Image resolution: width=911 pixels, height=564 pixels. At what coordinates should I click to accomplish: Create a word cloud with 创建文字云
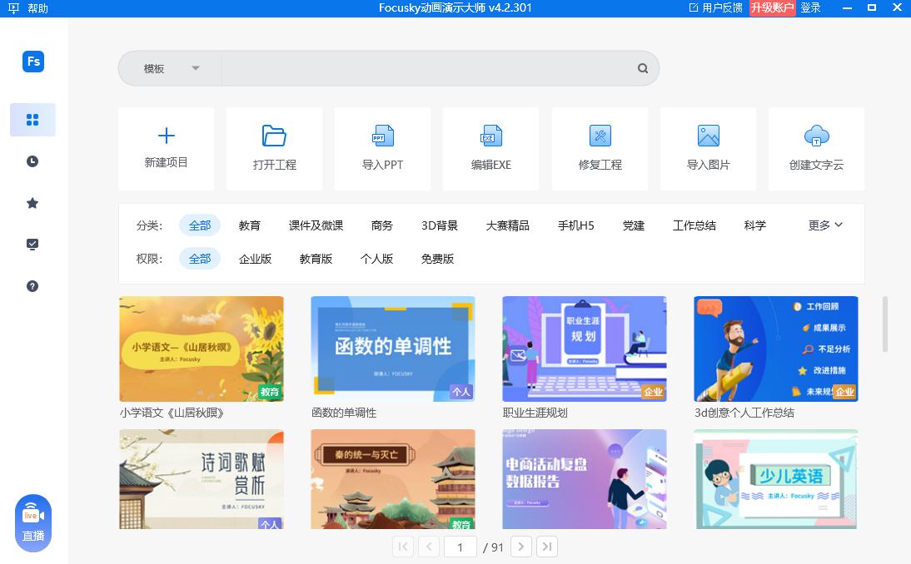(816, 149)
